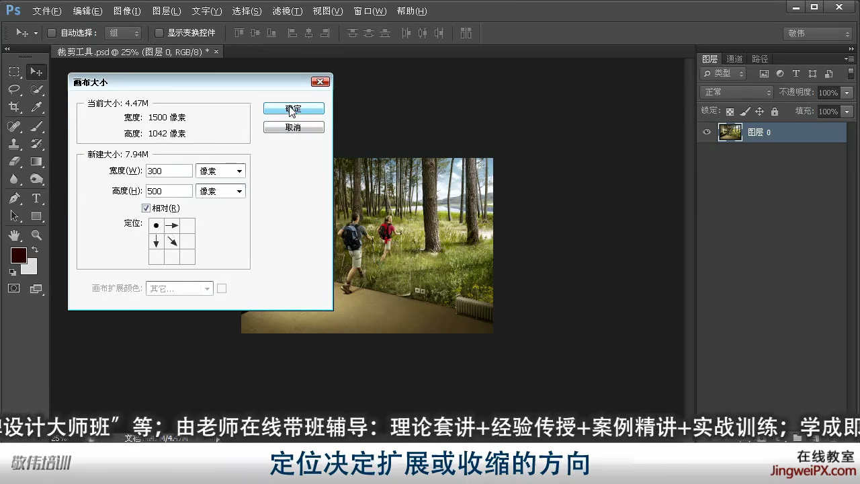Switch to the 路径 tab
The width and height of the screenshot is (860, 484).
tap(760, 59)
